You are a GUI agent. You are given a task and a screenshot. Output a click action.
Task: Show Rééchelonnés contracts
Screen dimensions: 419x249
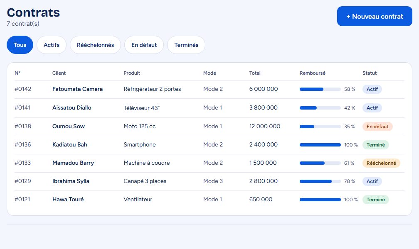[96, 45]
